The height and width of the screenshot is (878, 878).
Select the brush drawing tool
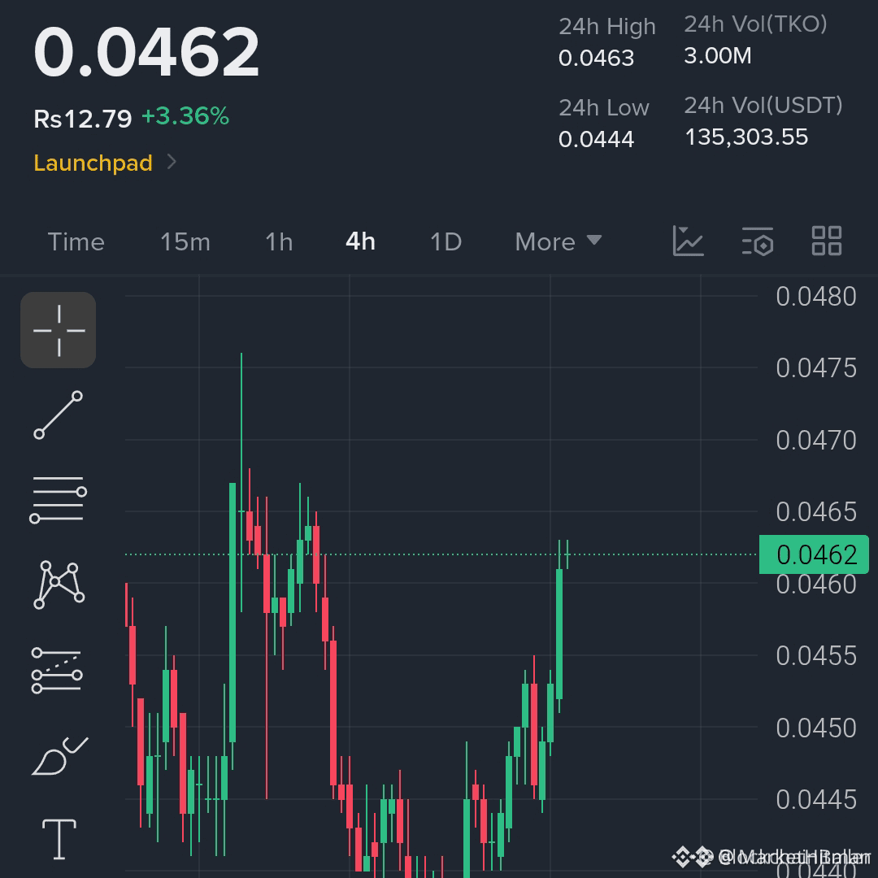pos(59,756)
